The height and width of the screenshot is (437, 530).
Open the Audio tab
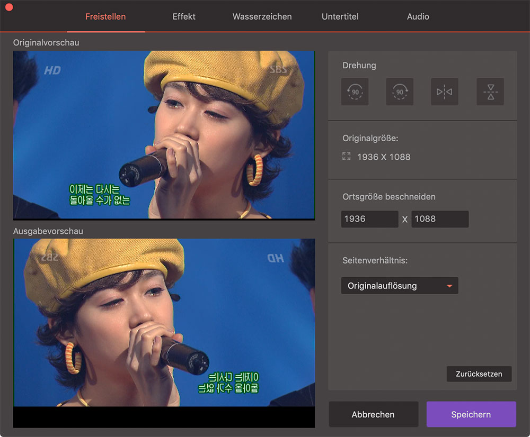tap(418, 16)
